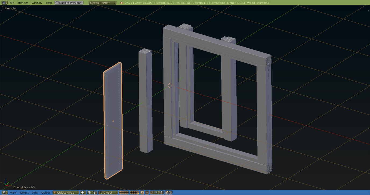Open the Cycles Render engine dropdown

click(103, 3)
